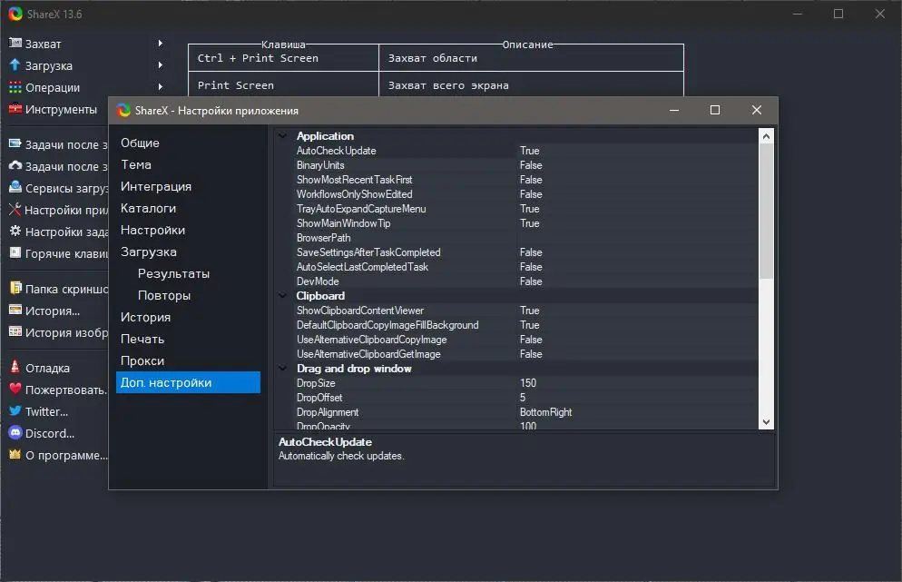Image resolution: width=902 pixels, height=582 pixels.
Task: Expand the Операции submenu arrow
Action: (x=160, y=87)
